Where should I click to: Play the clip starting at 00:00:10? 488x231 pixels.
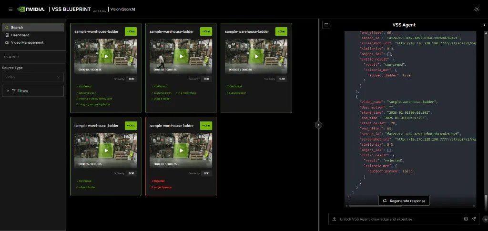pos(106,56)
